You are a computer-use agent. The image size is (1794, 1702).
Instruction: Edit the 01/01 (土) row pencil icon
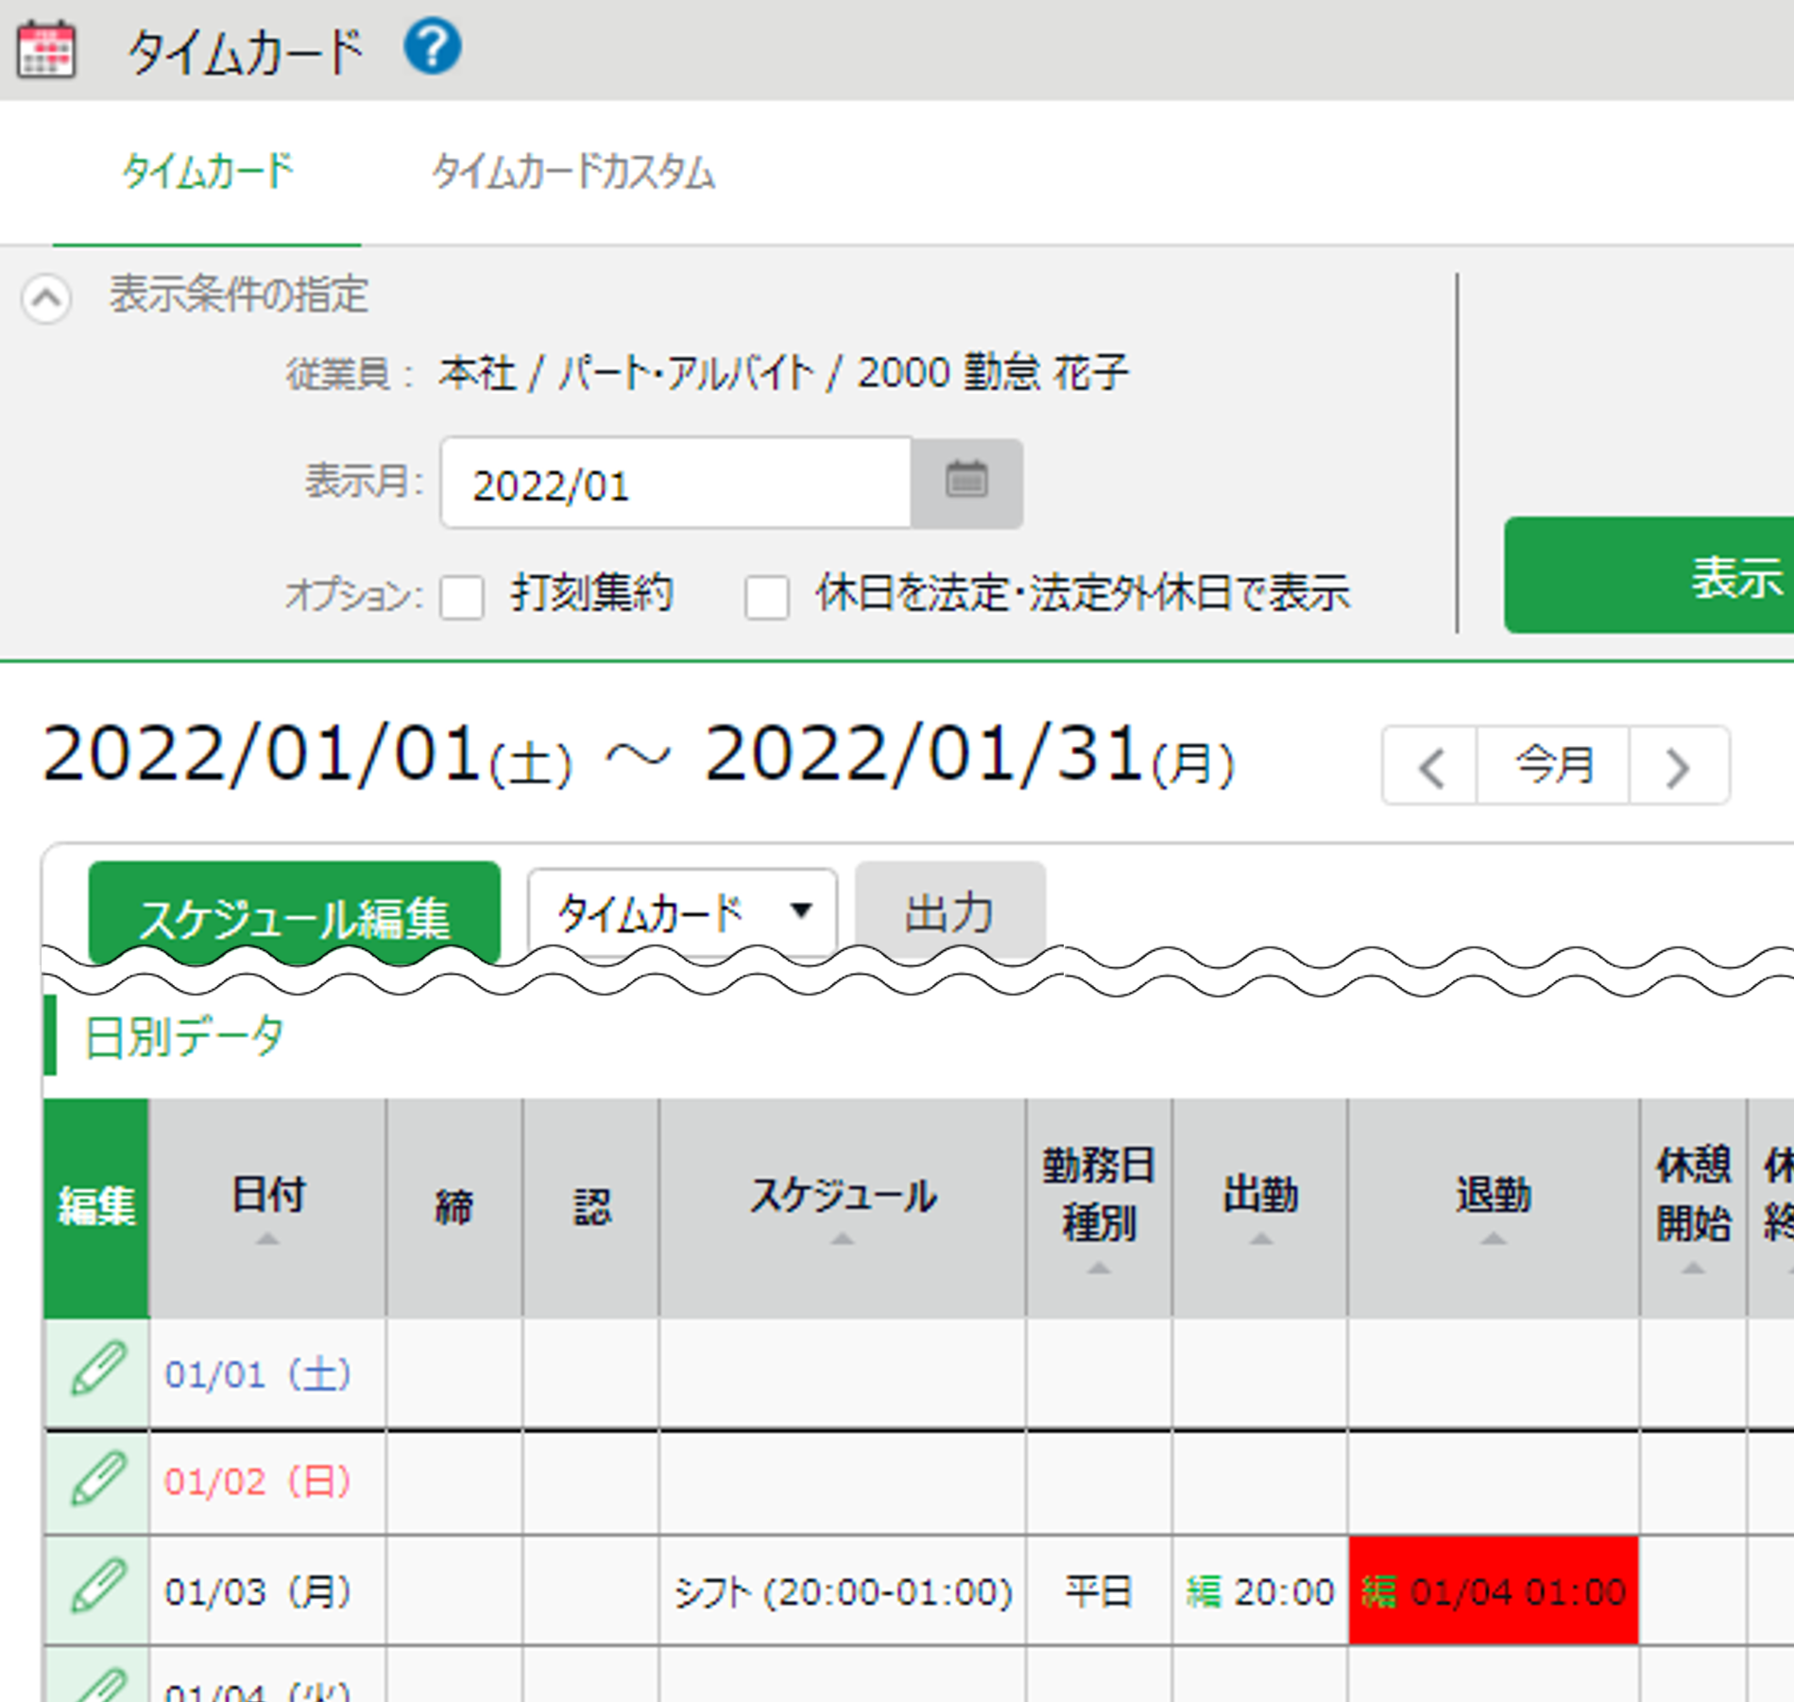pyautogui.click(x=97, y=1370)
